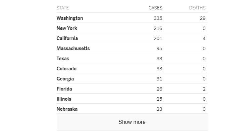Click the Colorado state name
Screen dimensions: 249x137
(66, 69)
